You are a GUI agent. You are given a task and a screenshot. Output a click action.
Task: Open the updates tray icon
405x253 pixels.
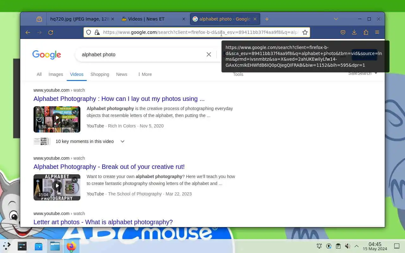(329, 246)
